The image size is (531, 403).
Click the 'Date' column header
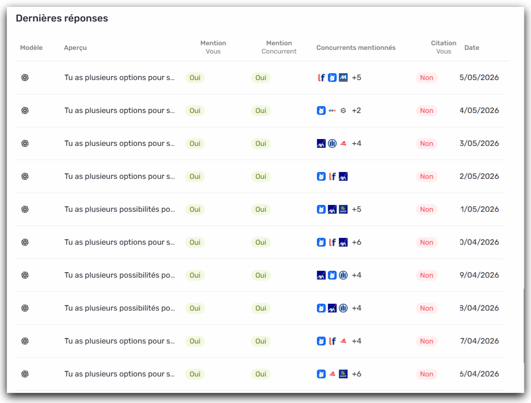click(x=472, y=48)
